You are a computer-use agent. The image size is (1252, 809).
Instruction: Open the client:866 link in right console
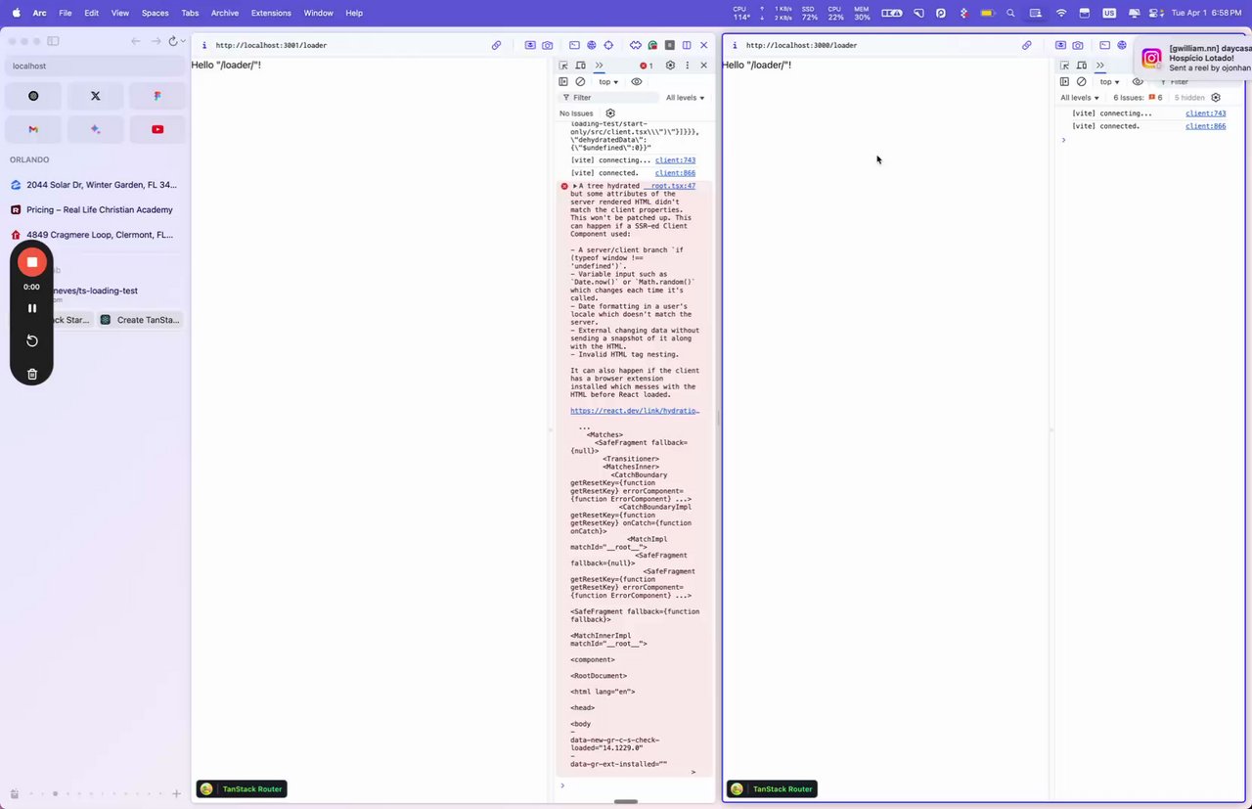tap(1205, 126)
